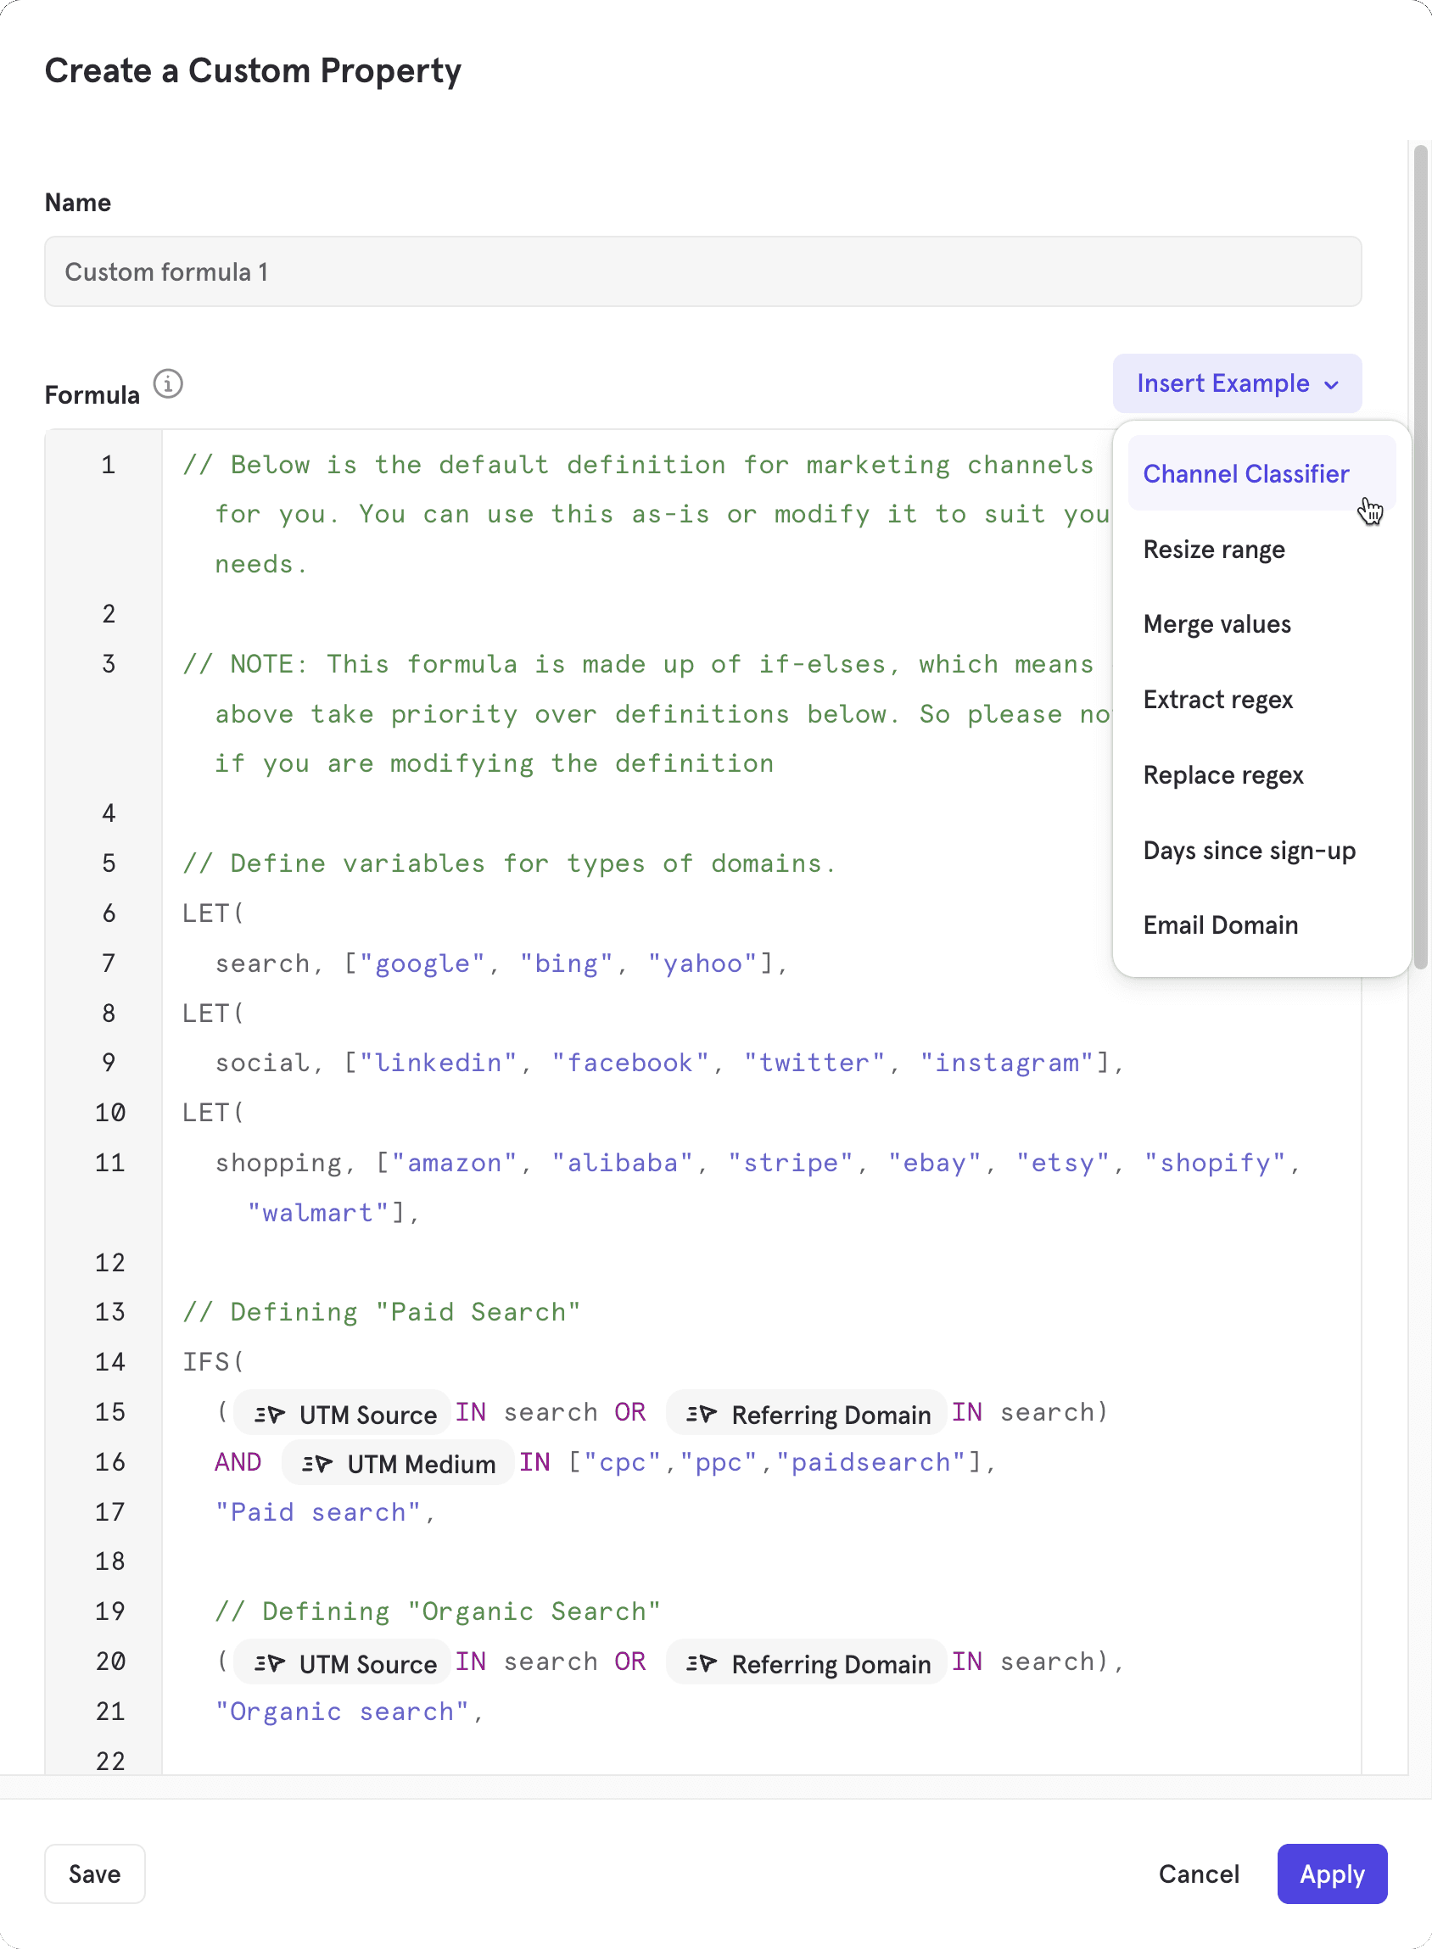Image resolution: width=1432 pixels, height=1949 pixels.
Task: Insert the Extract regex example
Action: click(x=1219, y=700)
